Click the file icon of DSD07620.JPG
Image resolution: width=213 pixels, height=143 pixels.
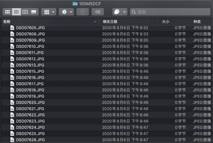point(12,102)
